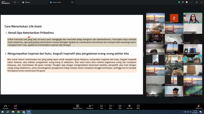The height and width of the screenshot is (114, 204).
Task: Click the green encryption shield icon
Action: coord(179,2)
